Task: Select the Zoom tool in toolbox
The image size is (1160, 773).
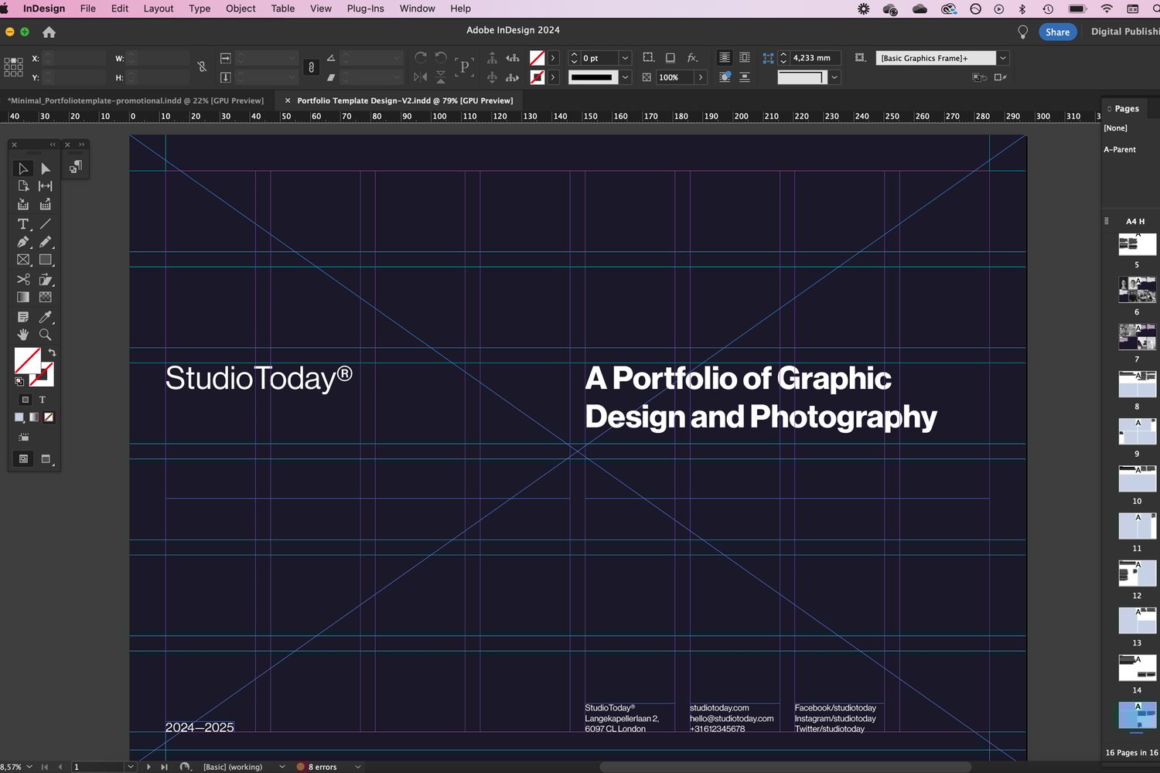Action: (46, 335)
